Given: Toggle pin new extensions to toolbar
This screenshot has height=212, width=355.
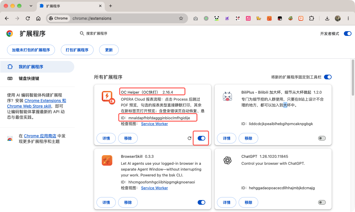Looking at the screenshot, I should 328,77.
